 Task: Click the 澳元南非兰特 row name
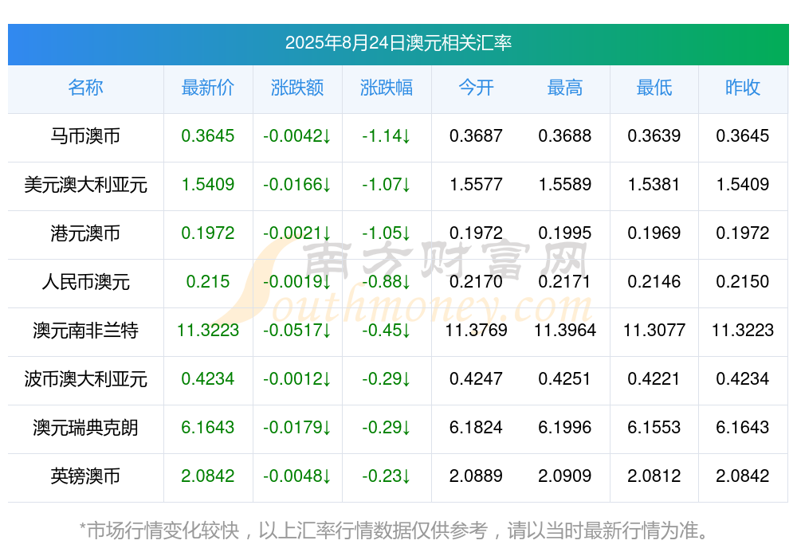[85, 331]
